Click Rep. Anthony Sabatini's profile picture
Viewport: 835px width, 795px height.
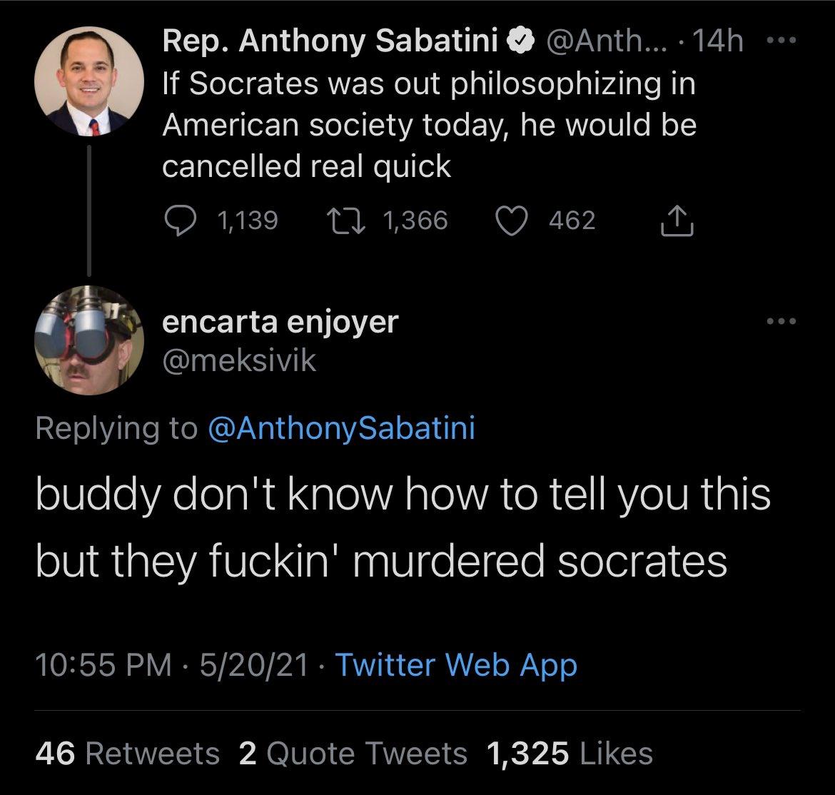point(88,81)
